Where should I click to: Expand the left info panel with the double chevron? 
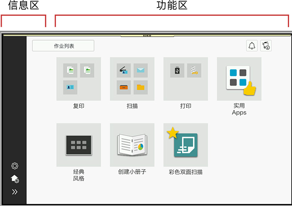pos(15,192)
